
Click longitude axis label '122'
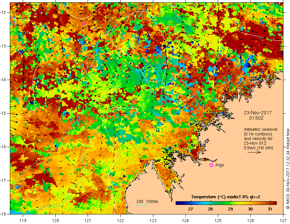(x=120, y=220)
